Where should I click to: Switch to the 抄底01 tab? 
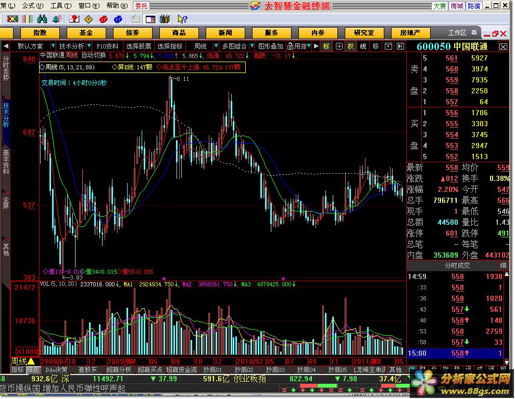coord(212,369)
